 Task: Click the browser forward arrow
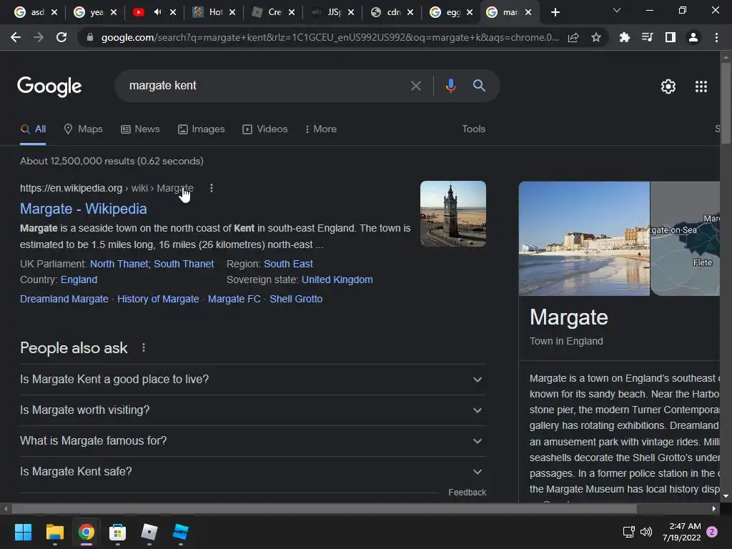(39, 37)
